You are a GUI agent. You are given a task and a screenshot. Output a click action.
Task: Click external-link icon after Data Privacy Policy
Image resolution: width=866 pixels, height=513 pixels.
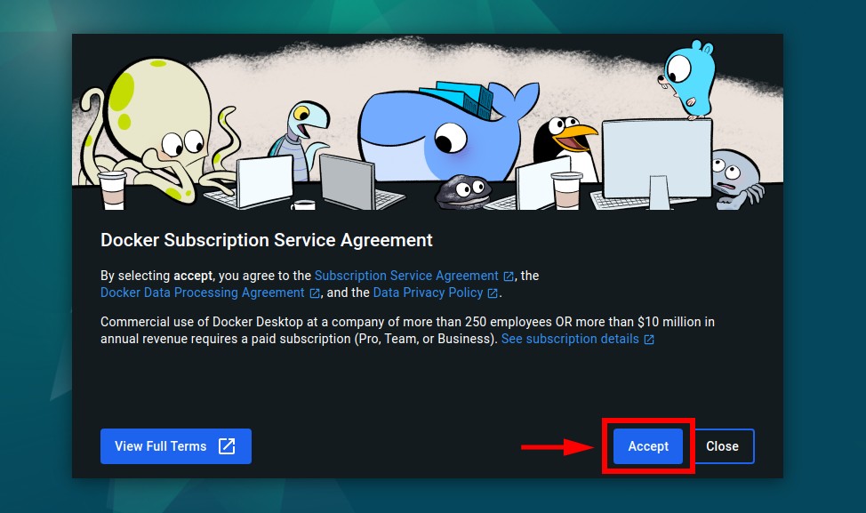(493, 293)
